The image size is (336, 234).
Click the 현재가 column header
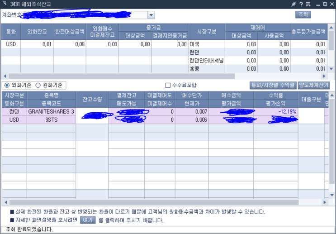192,103
